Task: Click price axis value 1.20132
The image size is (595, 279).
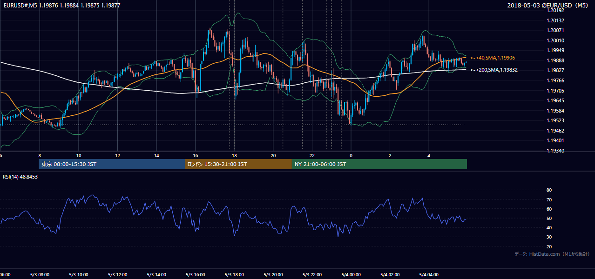Action: click(x=556, y=20)
